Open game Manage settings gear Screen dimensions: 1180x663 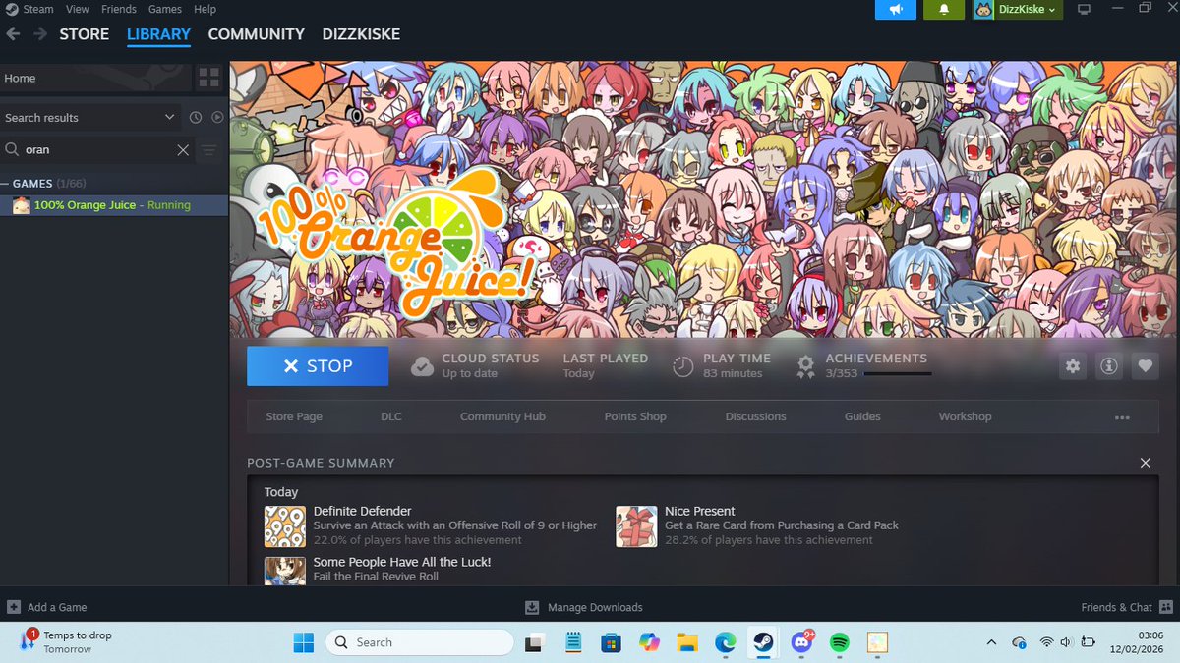coord(1073,366)
